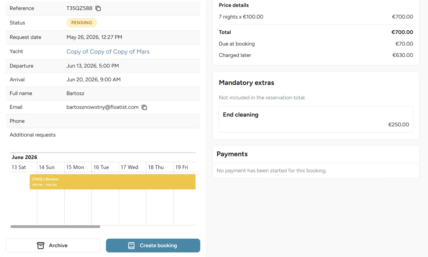Click the End cleaning extra card title
428x257 pixels.
[x=241, y=115]
